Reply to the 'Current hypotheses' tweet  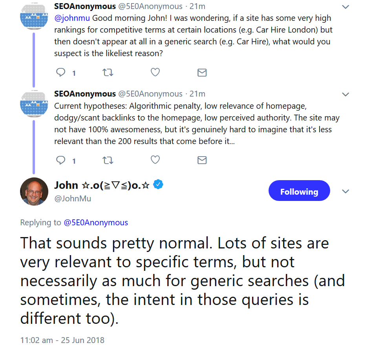tap(61, 160)
